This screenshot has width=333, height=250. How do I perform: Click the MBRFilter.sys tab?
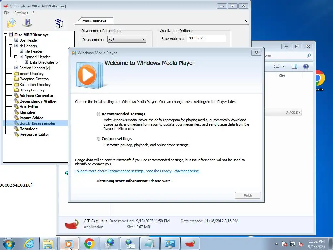95,21
